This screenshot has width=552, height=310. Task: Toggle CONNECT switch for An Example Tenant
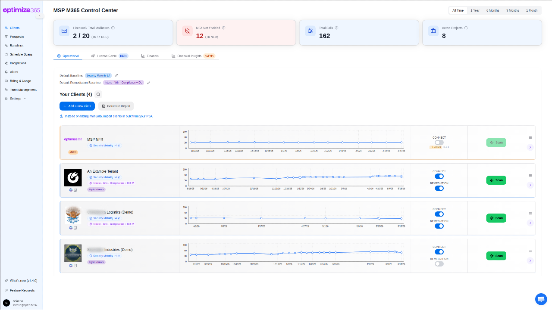[439, 177]
